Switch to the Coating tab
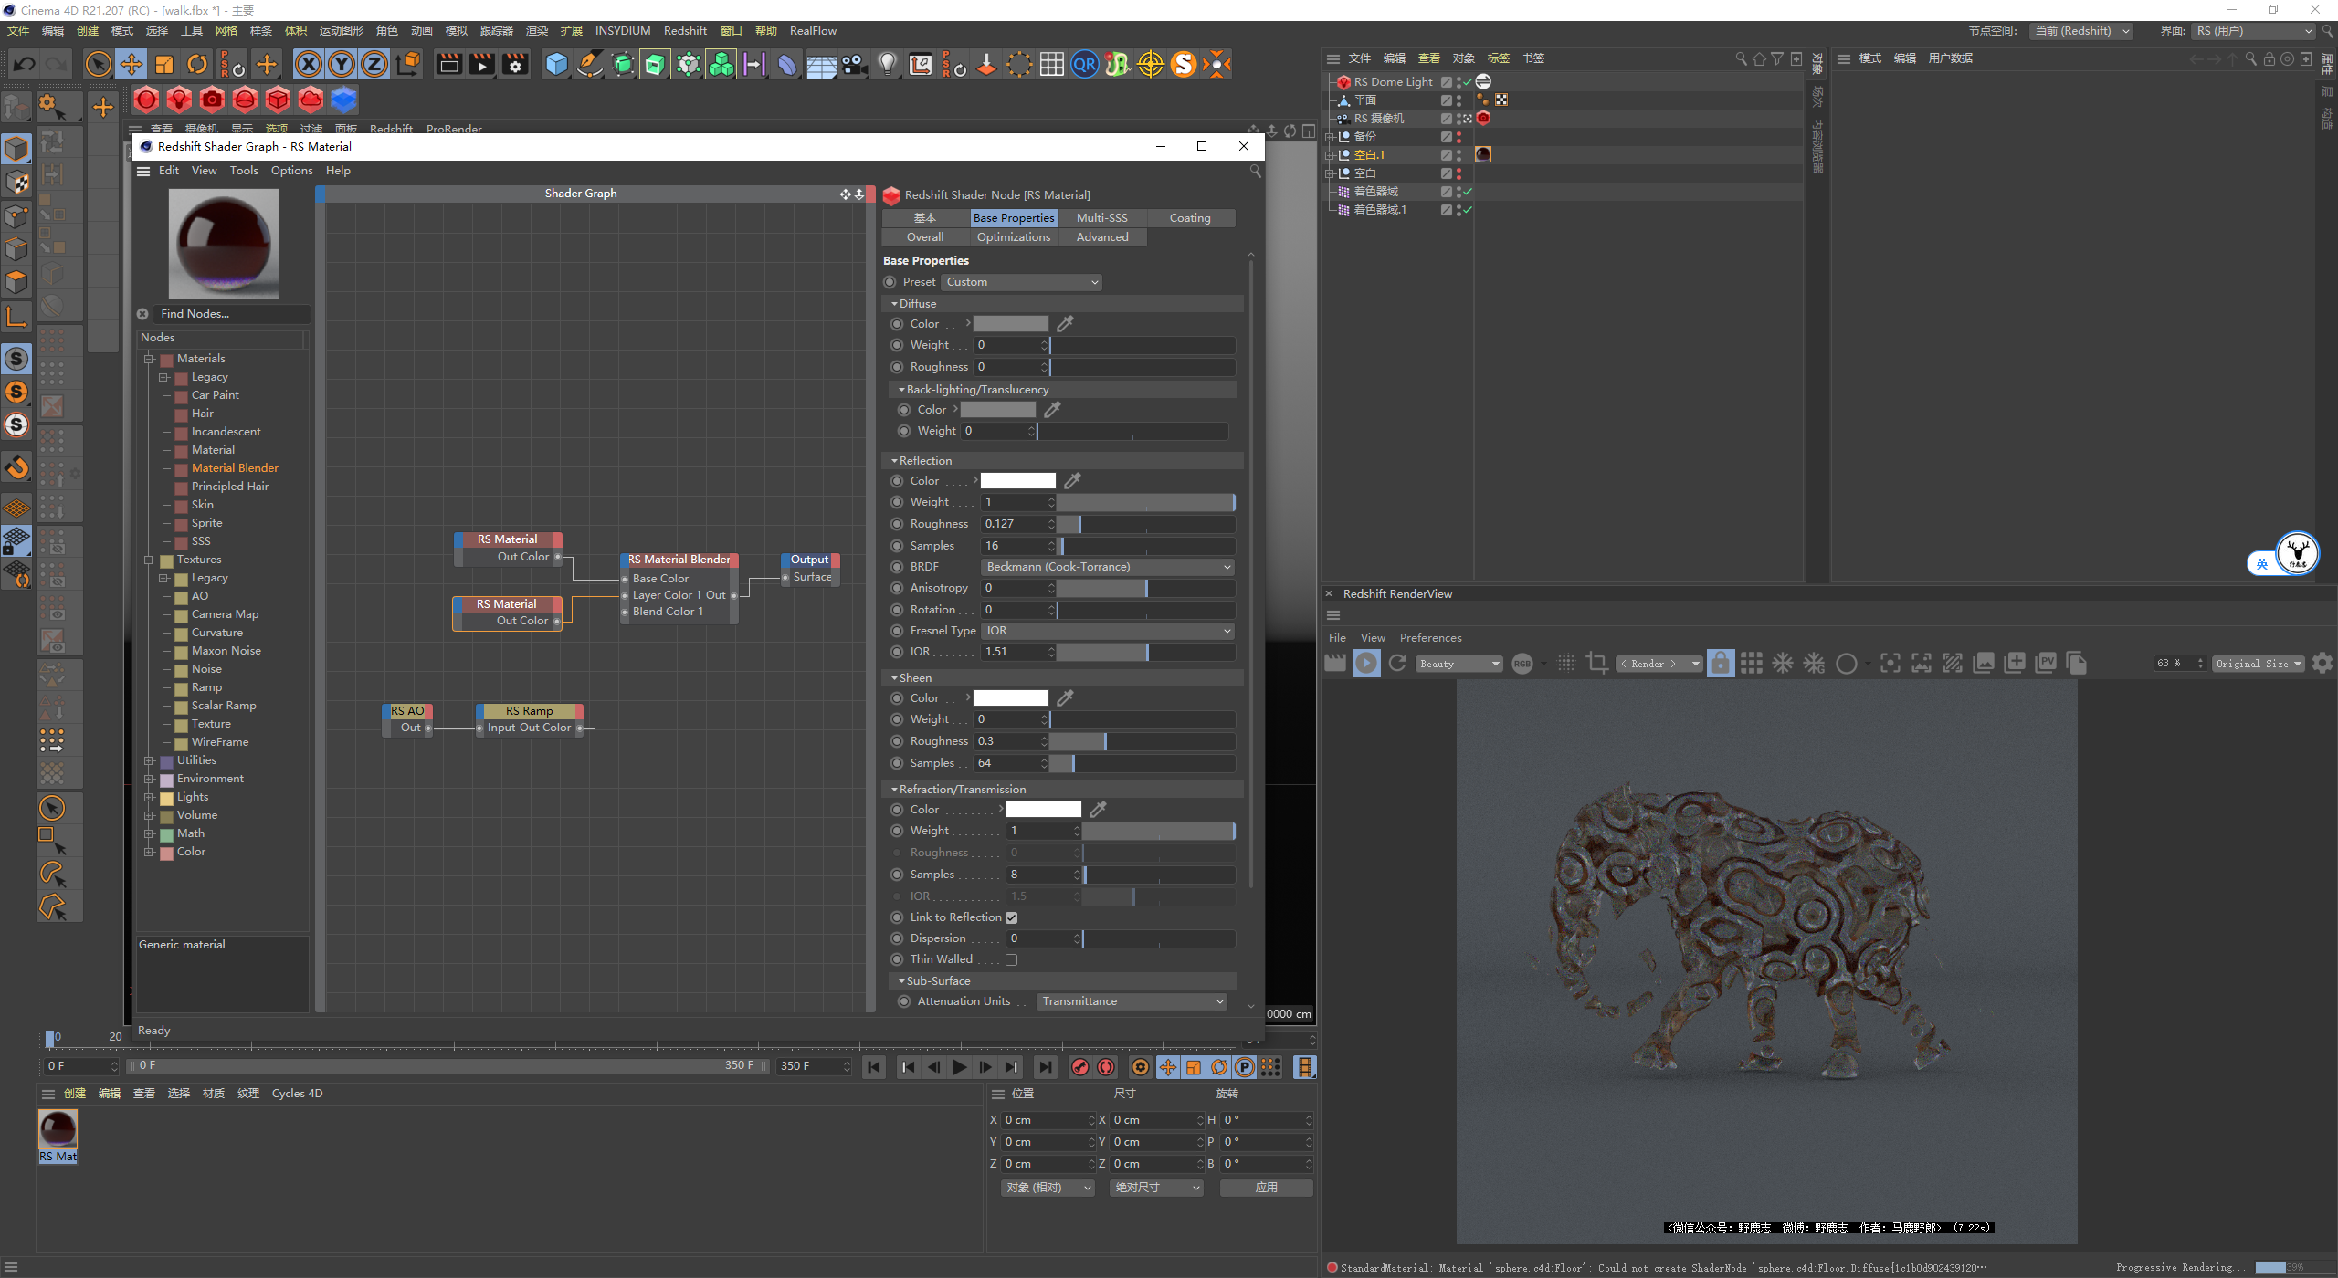 point(1189,218)
